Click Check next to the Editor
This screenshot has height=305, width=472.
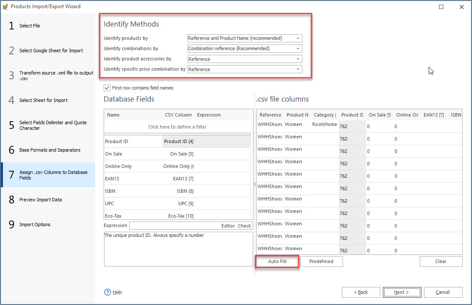pyautogui.click(x=244, y=226)
